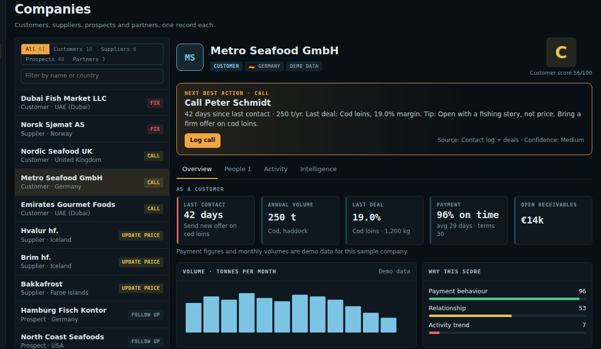Click the C customer score badge
Viewport: 601px width, 349px height.
point(561,52)
